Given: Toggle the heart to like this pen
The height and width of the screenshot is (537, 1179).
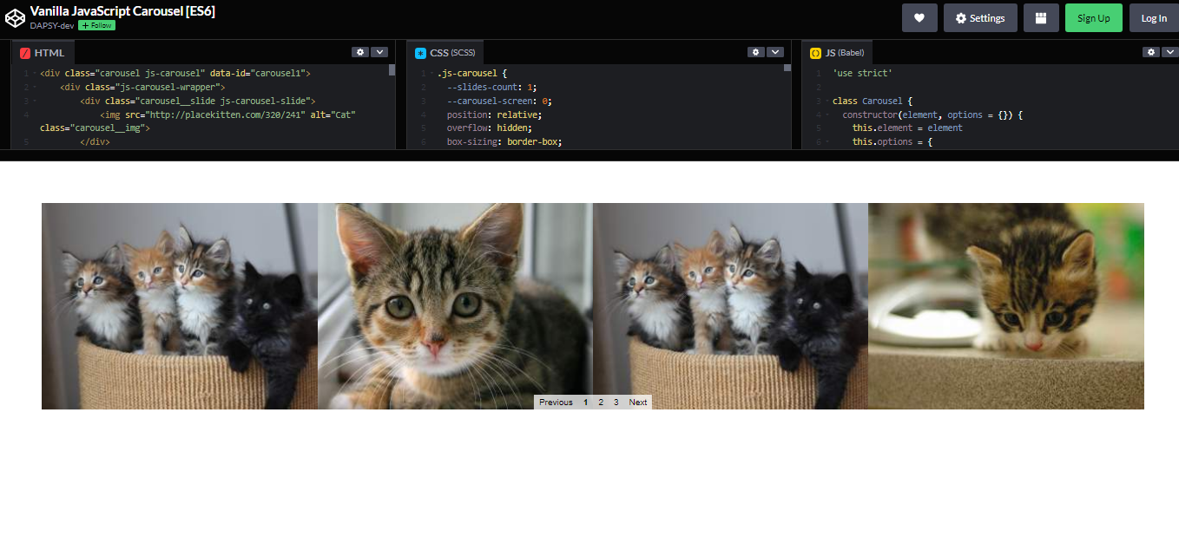Looking at the screenshot, I should pyautogui.click(x=919, y=17).
